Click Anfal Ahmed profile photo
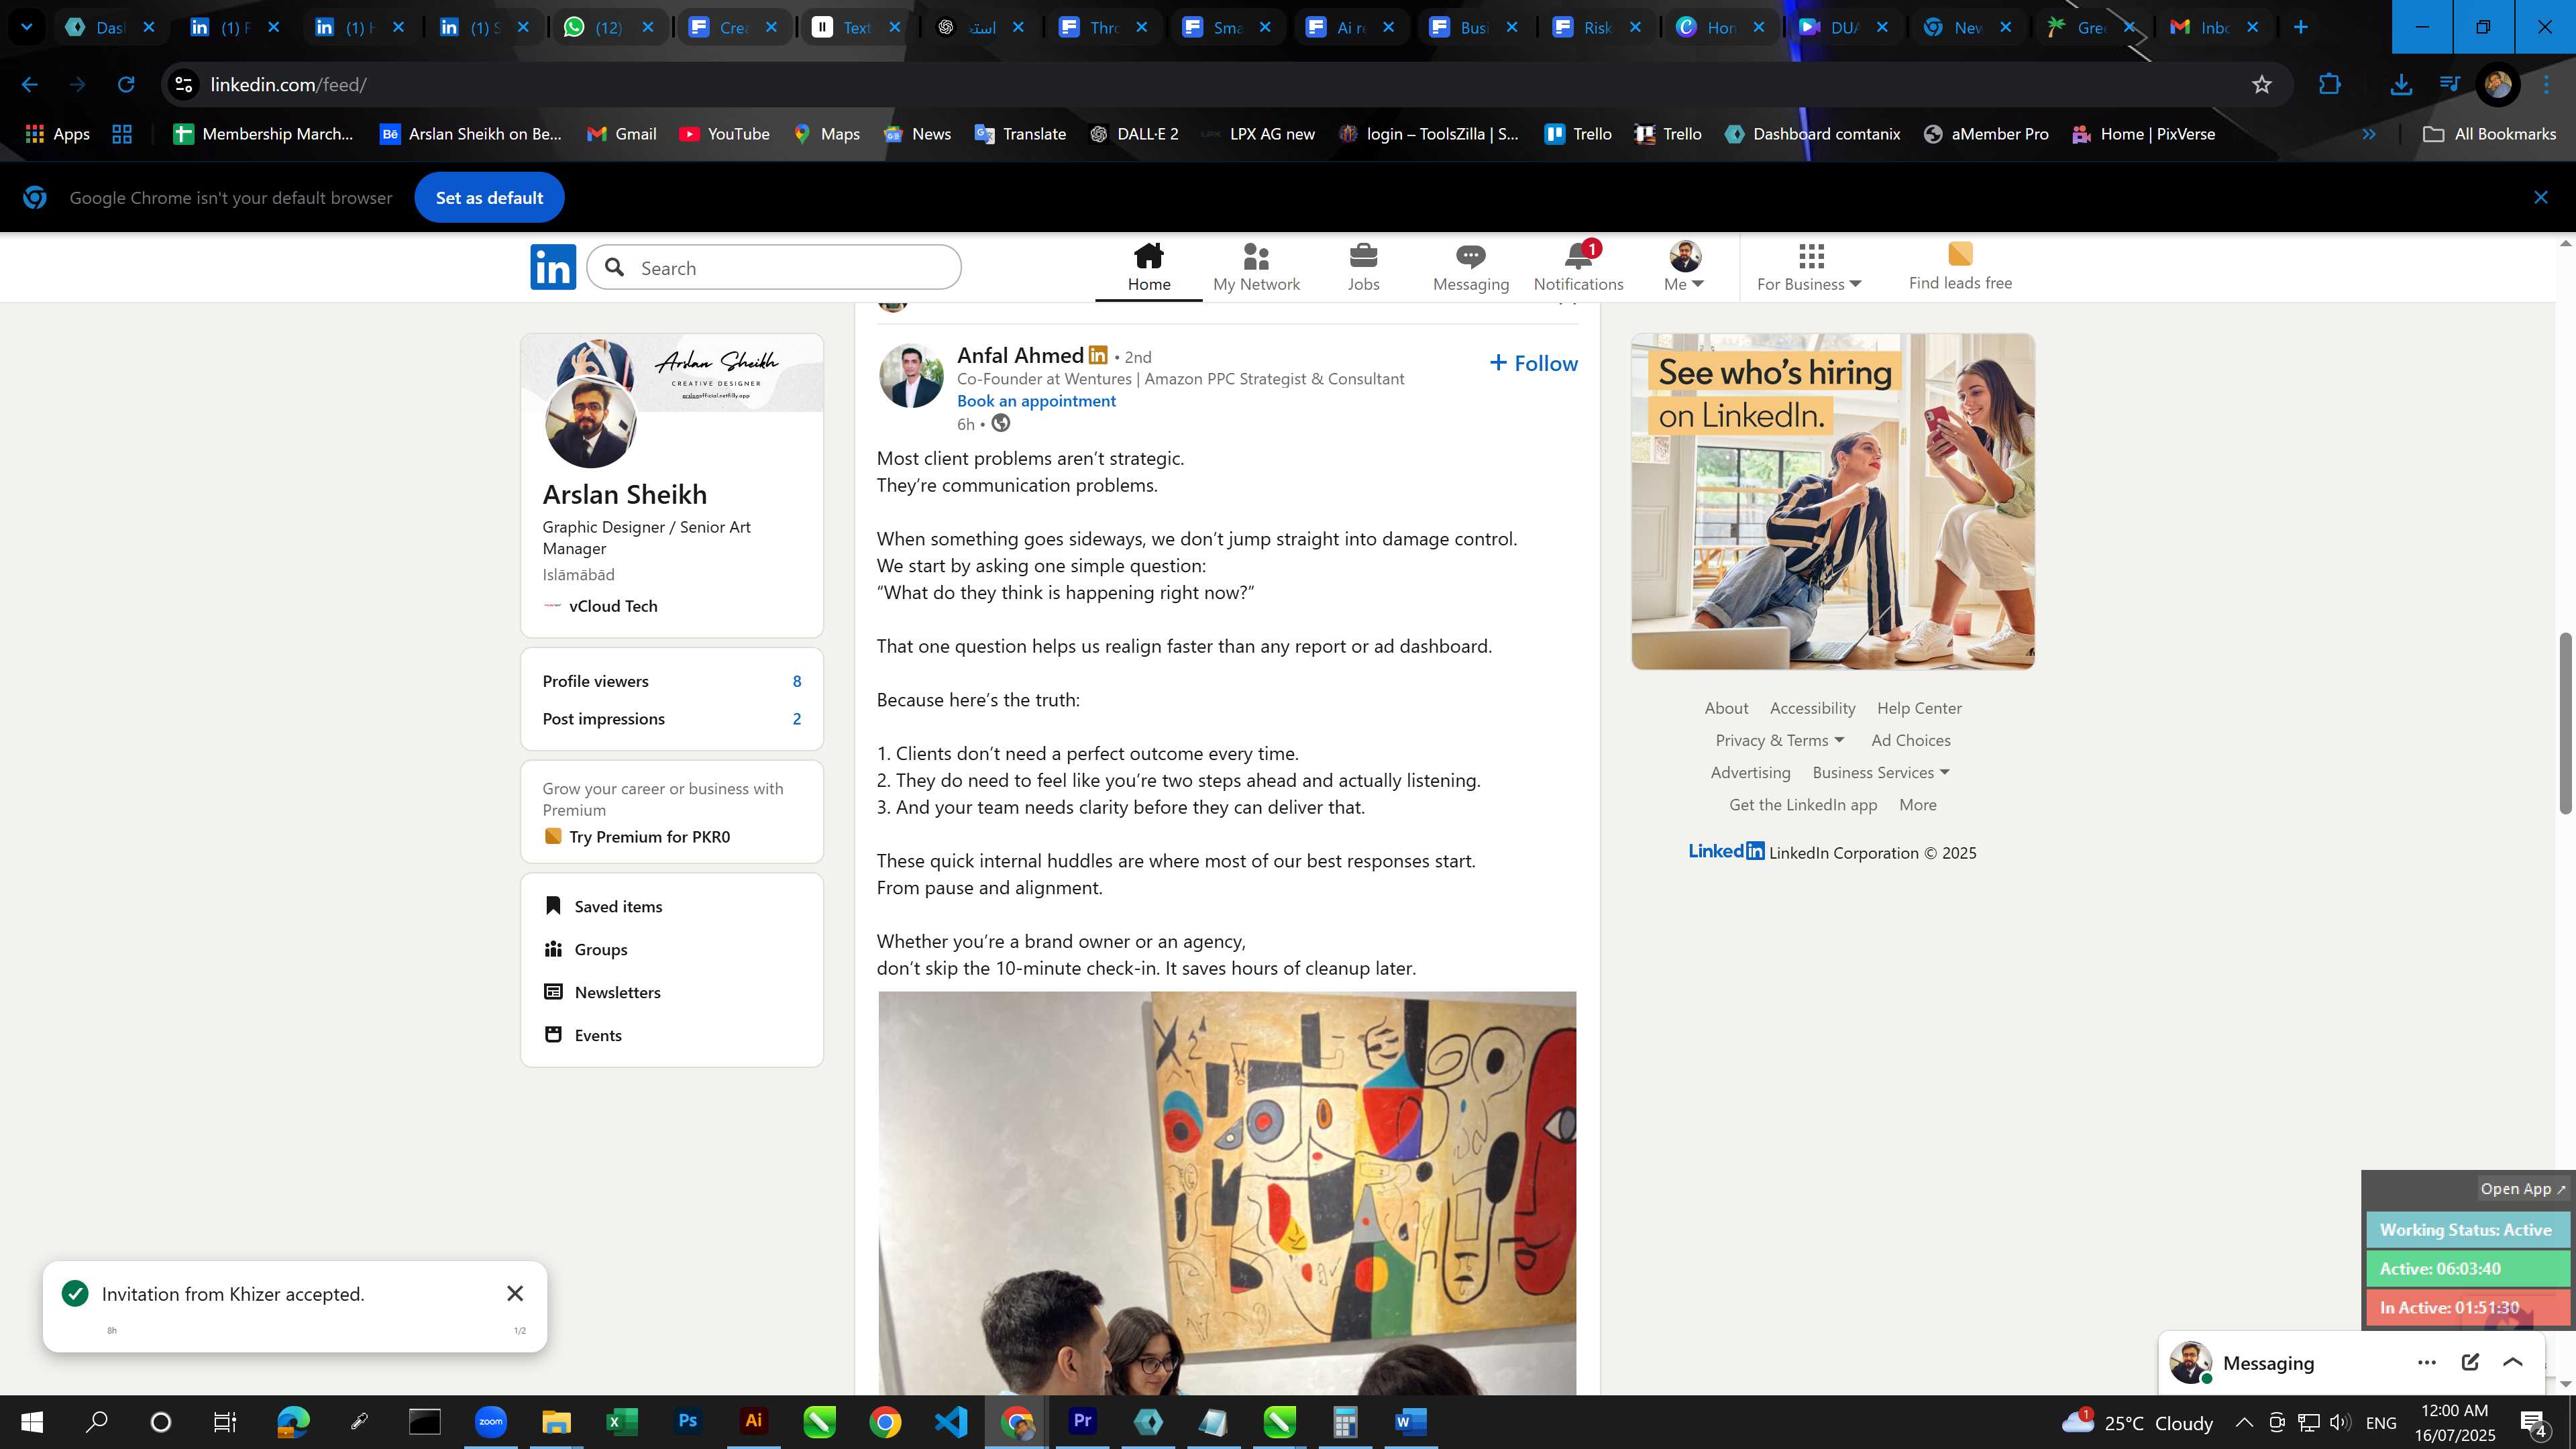 pos(910,376)
